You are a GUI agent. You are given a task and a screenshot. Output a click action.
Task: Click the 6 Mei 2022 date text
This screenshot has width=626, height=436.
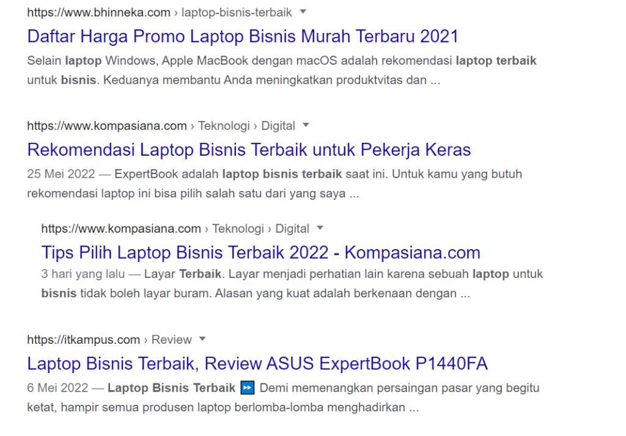[58, 388]
